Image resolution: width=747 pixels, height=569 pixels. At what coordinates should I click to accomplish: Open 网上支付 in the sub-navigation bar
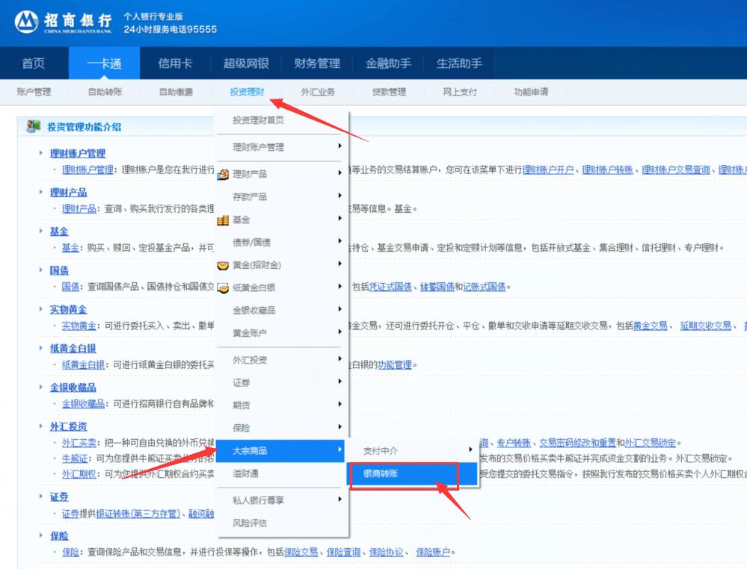(x=460, y=92)
